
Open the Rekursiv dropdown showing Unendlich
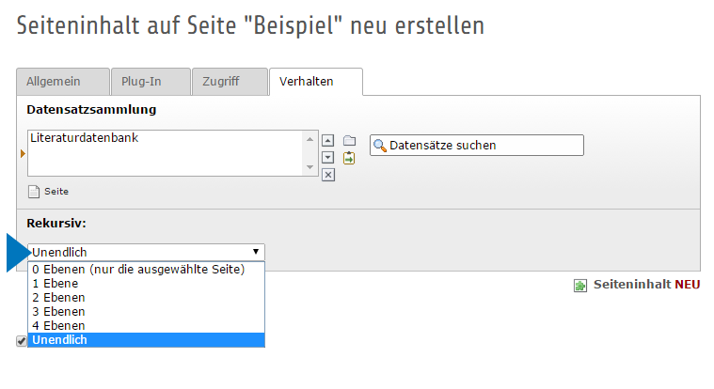(146, 252)
